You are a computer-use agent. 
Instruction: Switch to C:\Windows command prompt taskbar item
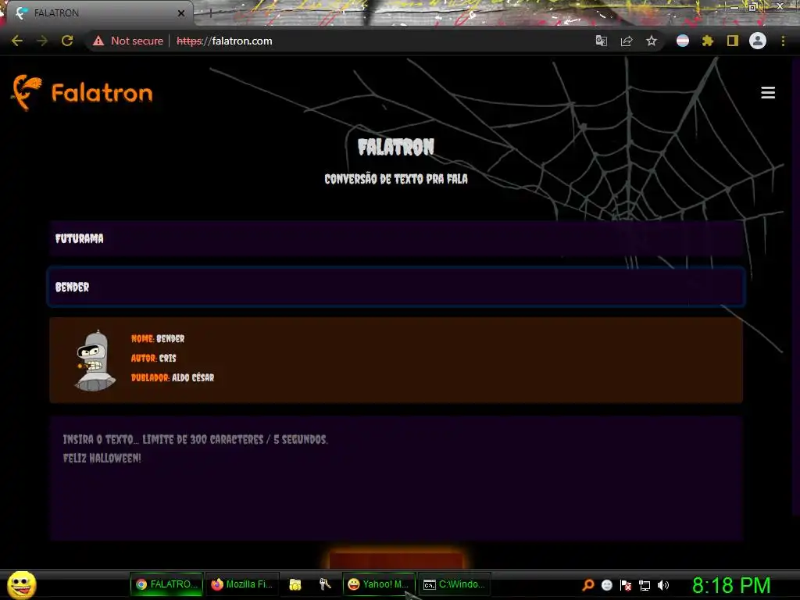pyautogui.click(x=455, y=584)
